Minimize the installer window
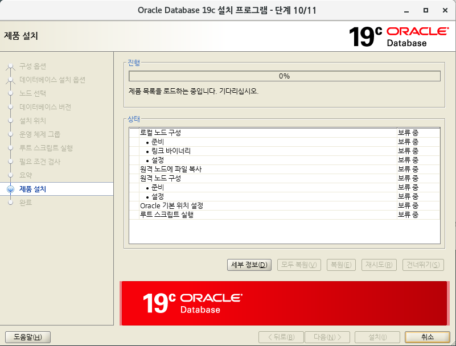Viewport: 456px width, 346px height. click(x=406, y=10)
